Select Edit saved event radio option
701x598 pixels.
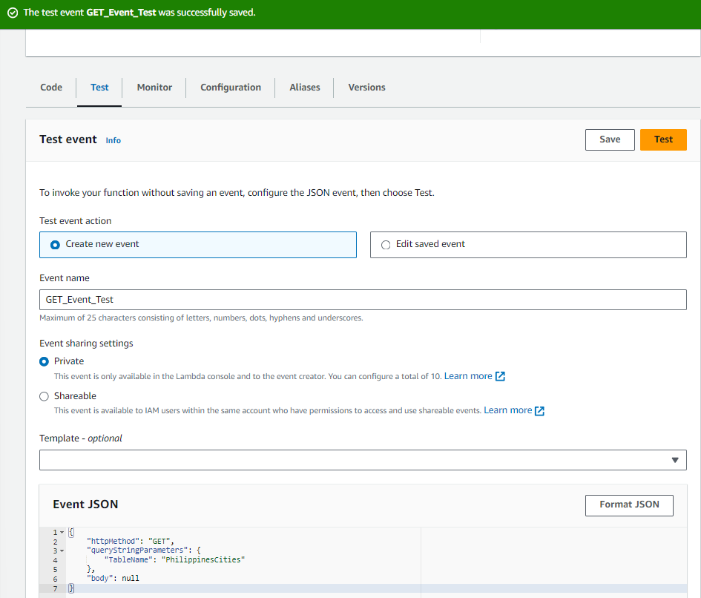coord(386,244)
